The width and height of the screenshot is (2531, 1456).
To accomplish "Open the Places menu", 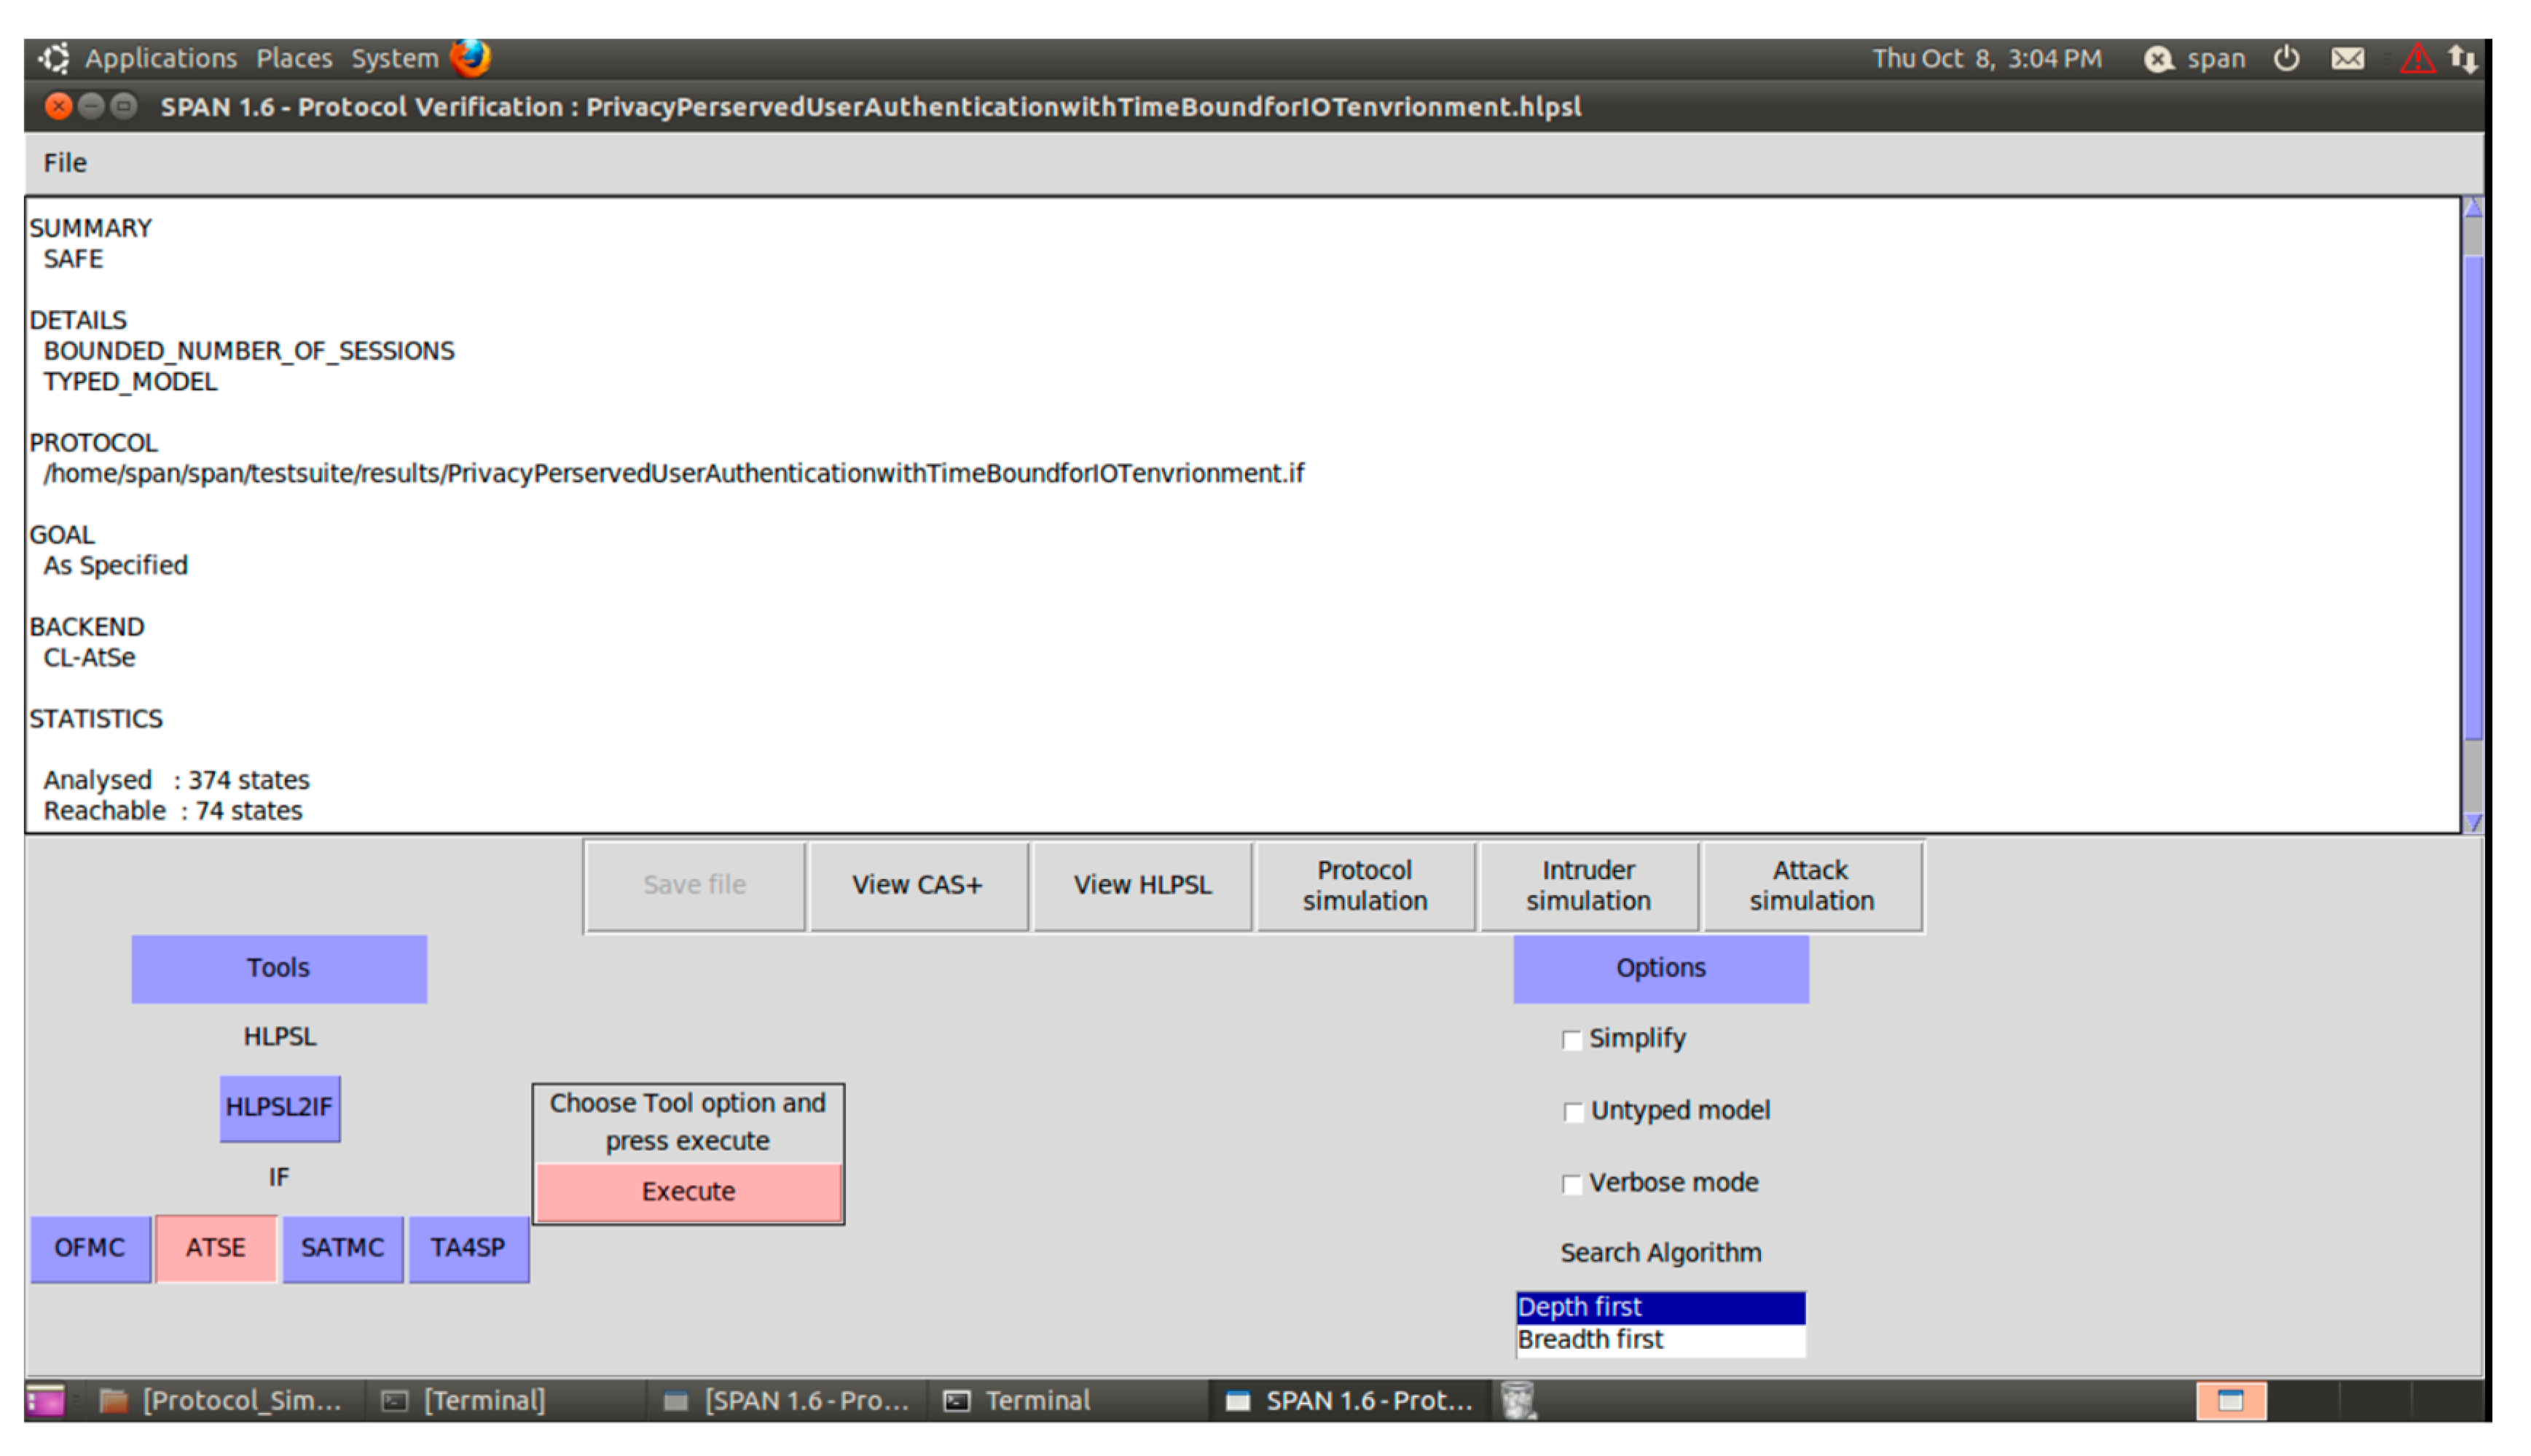I will [293, 59].
